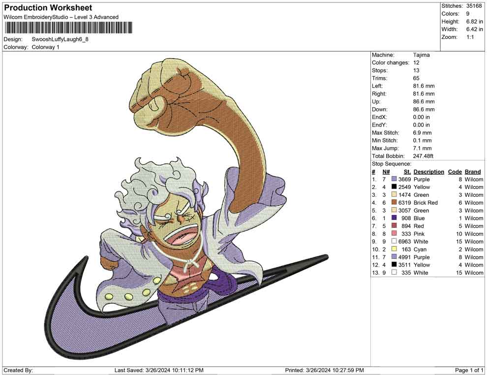Screen dimensions: 487x375
Task: Click the Left label in the extents list
Action: point(377,86)
